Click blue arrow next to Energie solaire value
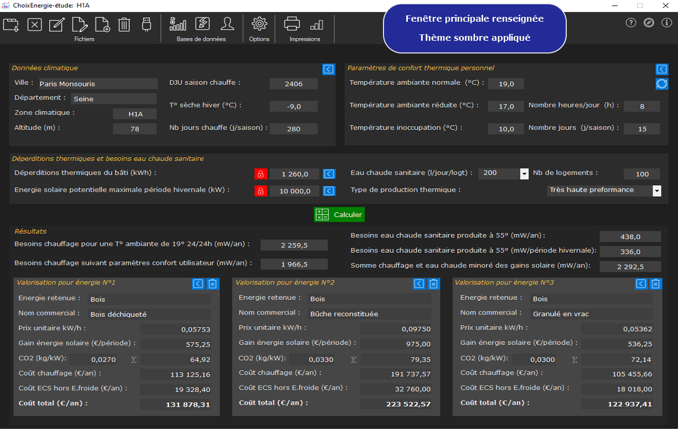 coord(329,191)
